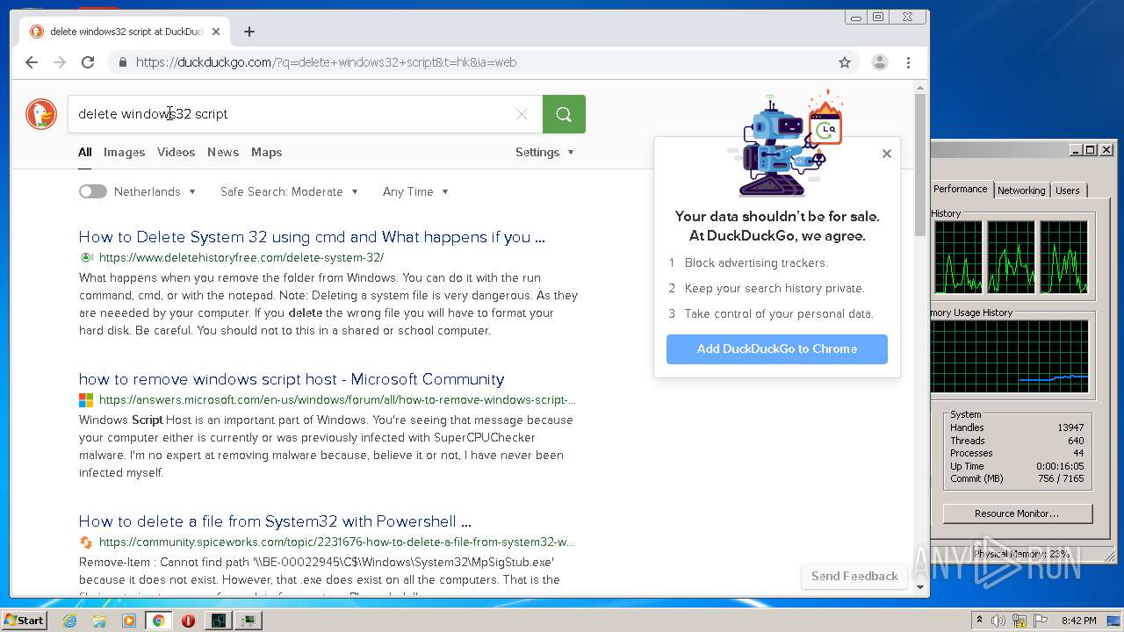Click the deletehistoryfree result favicon
The image size is (1124, 632).
[86, 257]
